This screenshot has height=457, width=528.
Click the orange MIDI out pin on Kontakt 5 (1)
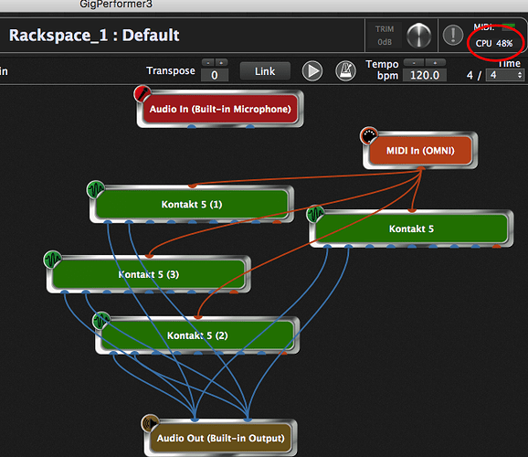(277, 222)
